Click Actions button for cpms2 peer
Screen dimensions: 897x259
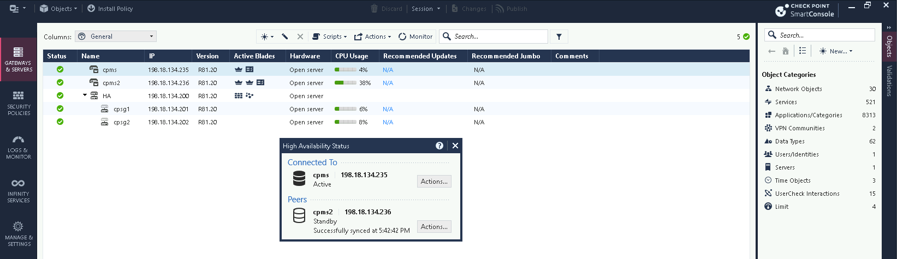click(x=434, y=227)
